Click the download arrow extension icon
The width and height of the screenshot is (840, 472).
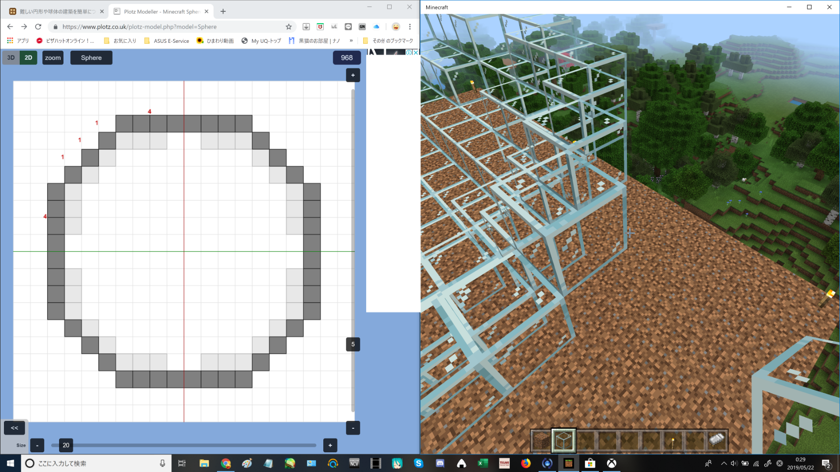click(x=306, y=27)
